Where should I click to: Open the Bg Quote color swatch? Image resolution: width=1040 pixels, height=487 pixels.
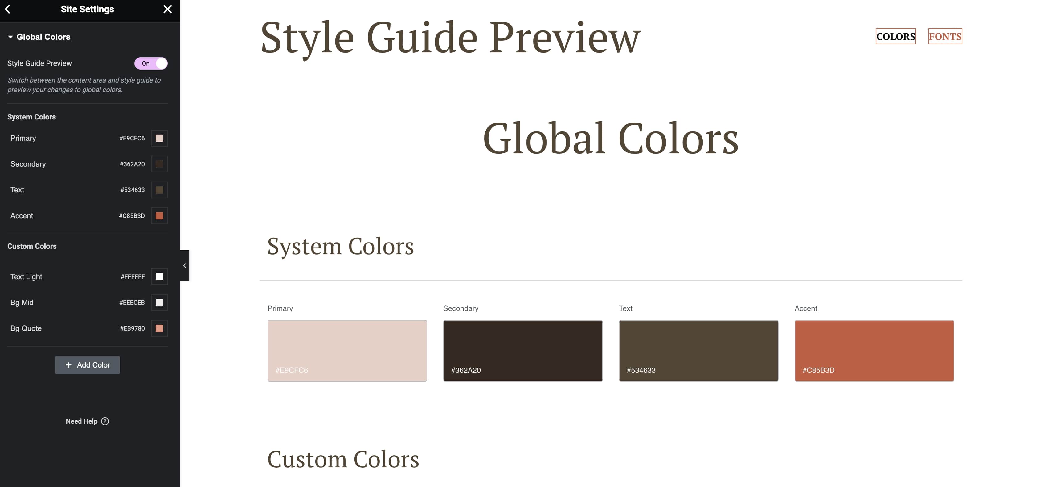click(x=159, y=328)
